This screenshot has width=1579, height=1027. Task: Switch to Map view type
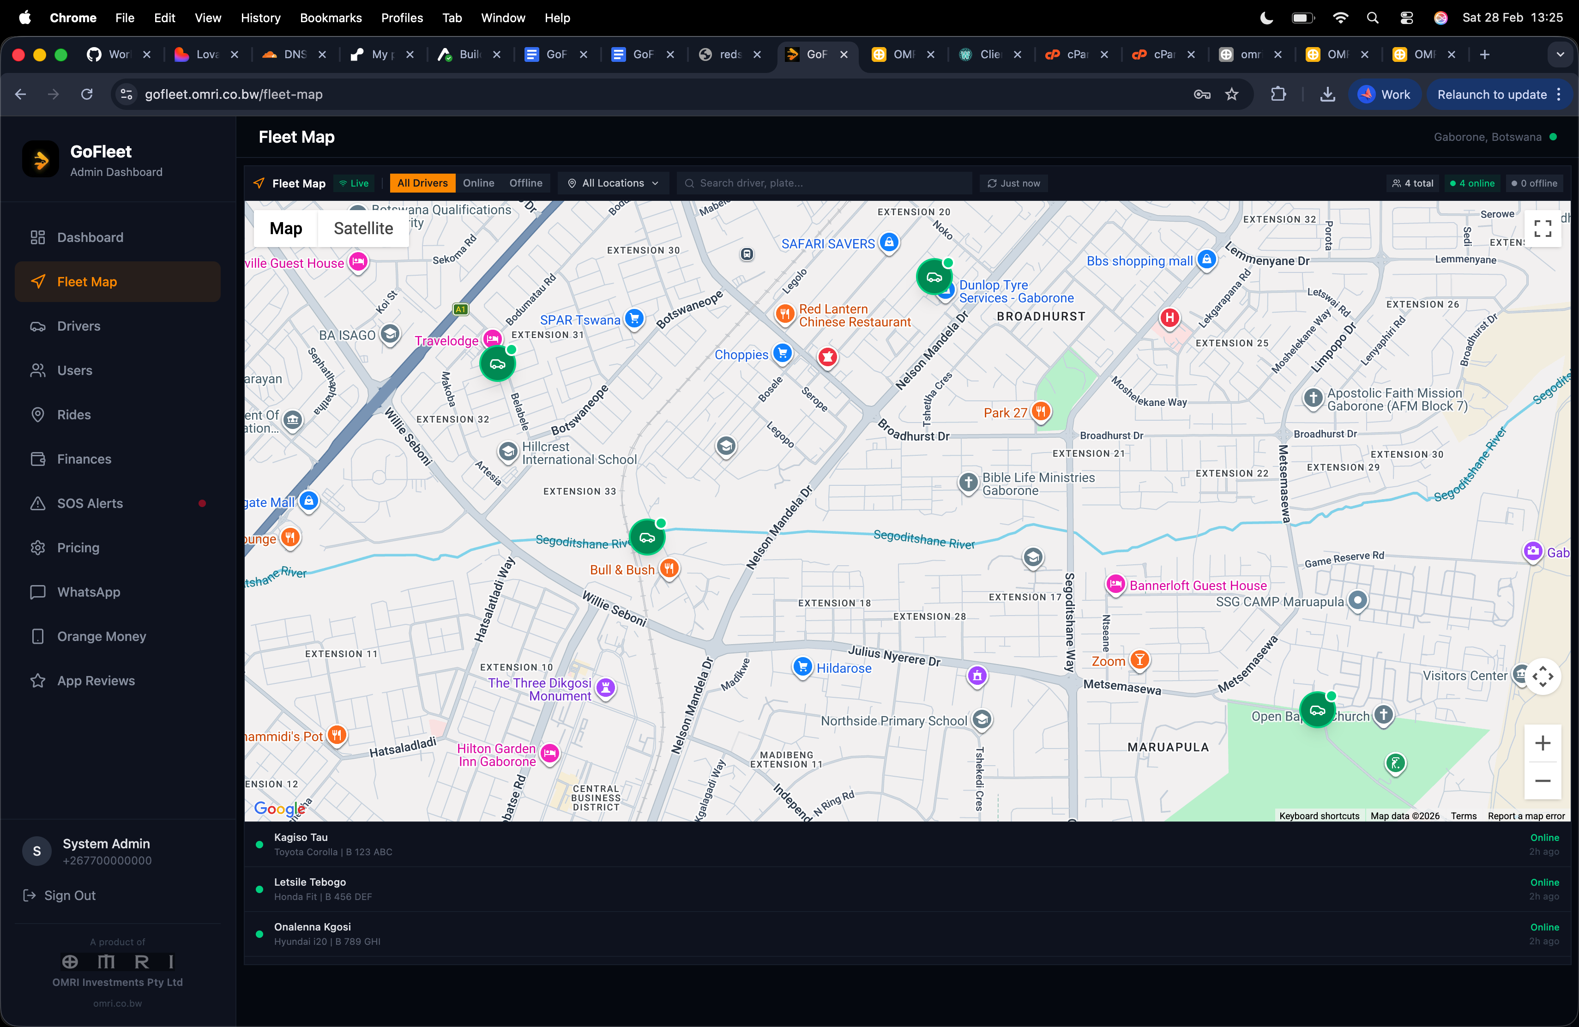point(286,228)
